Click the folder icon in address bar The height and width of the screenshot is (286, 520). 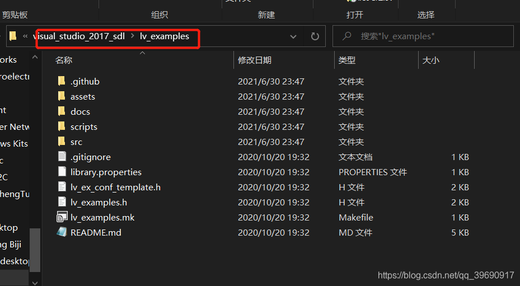(13, 36)
